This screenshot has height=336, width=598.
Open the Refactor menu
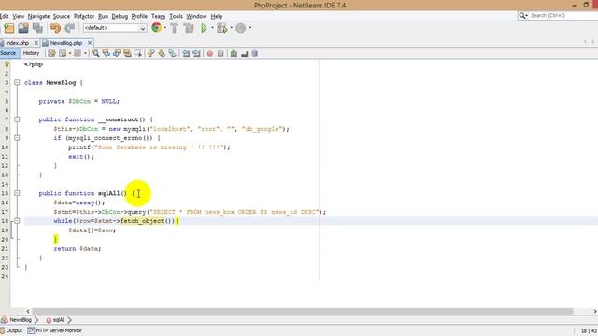tap(84, 16)
